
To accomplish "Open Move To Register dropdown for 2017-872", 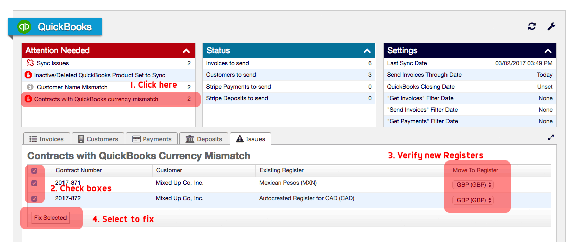I will tap(473, 200).
